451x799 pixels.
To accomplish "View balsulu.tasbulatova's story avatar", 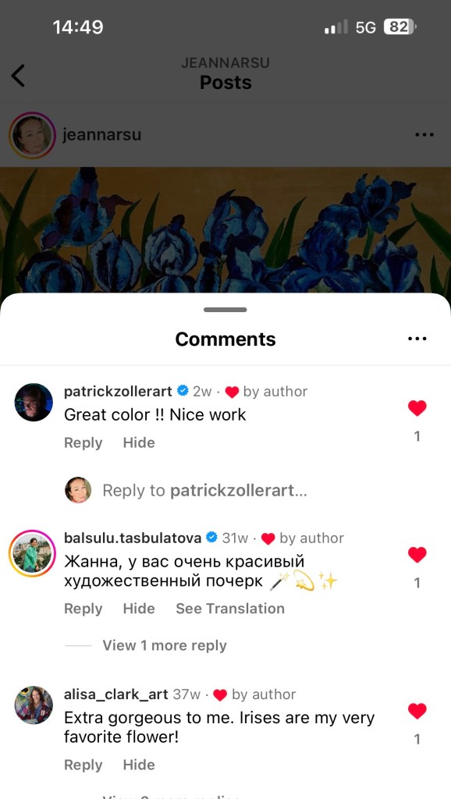I will click(x=33, y=553).
